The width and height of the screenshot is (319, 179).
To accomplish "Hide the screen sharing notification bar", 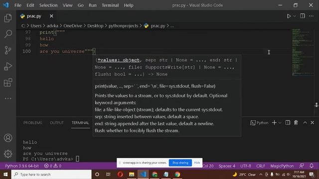I will (197, 163).
